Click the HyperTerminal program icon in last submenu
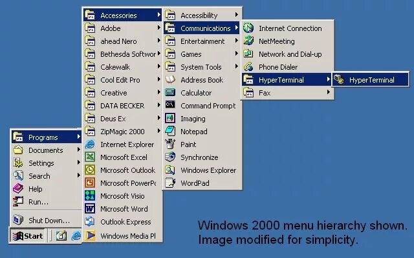 (x=339, y=79)
